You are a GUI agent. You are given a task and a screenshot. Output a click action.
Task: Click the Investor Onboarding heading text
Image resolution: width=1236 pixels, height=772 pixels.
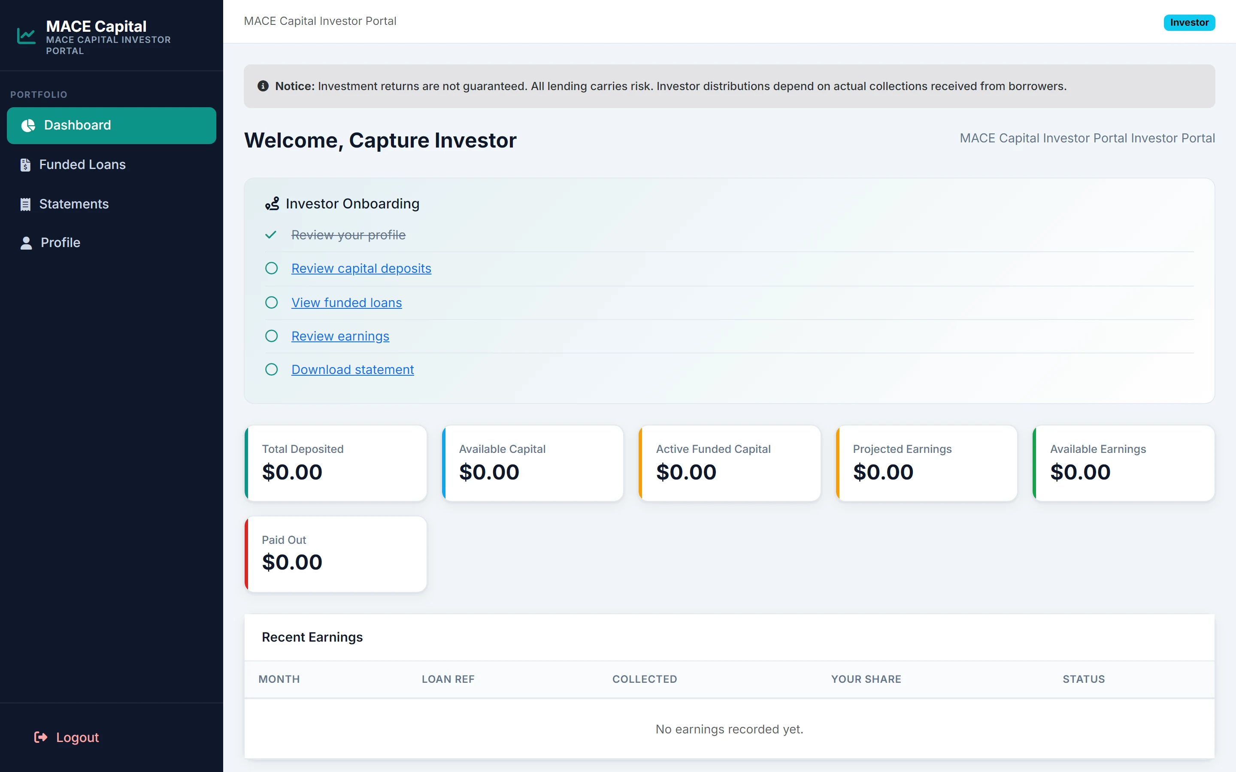point(352,204)
